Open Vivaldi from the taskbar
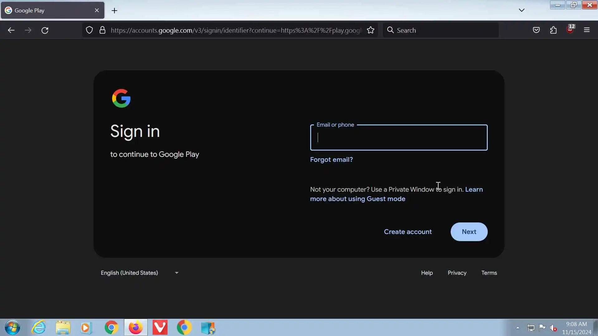Viewport: 598px width, 336px height. point(160,328)
